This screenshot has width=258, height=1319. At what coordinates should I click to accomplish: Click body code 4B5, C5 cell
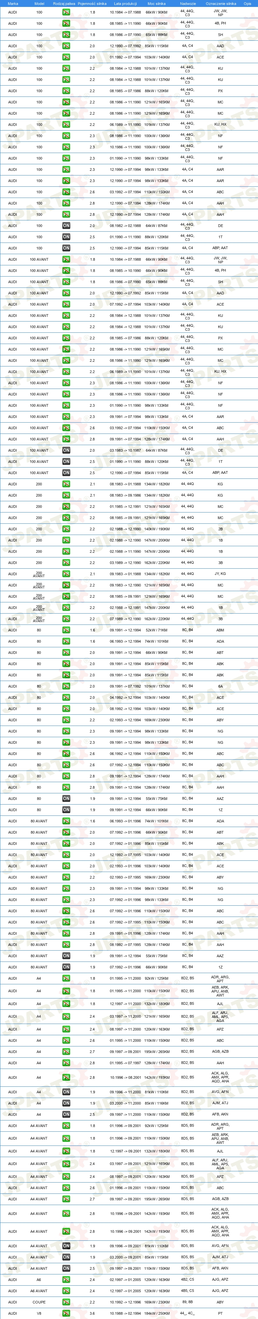coord(187,1290)
